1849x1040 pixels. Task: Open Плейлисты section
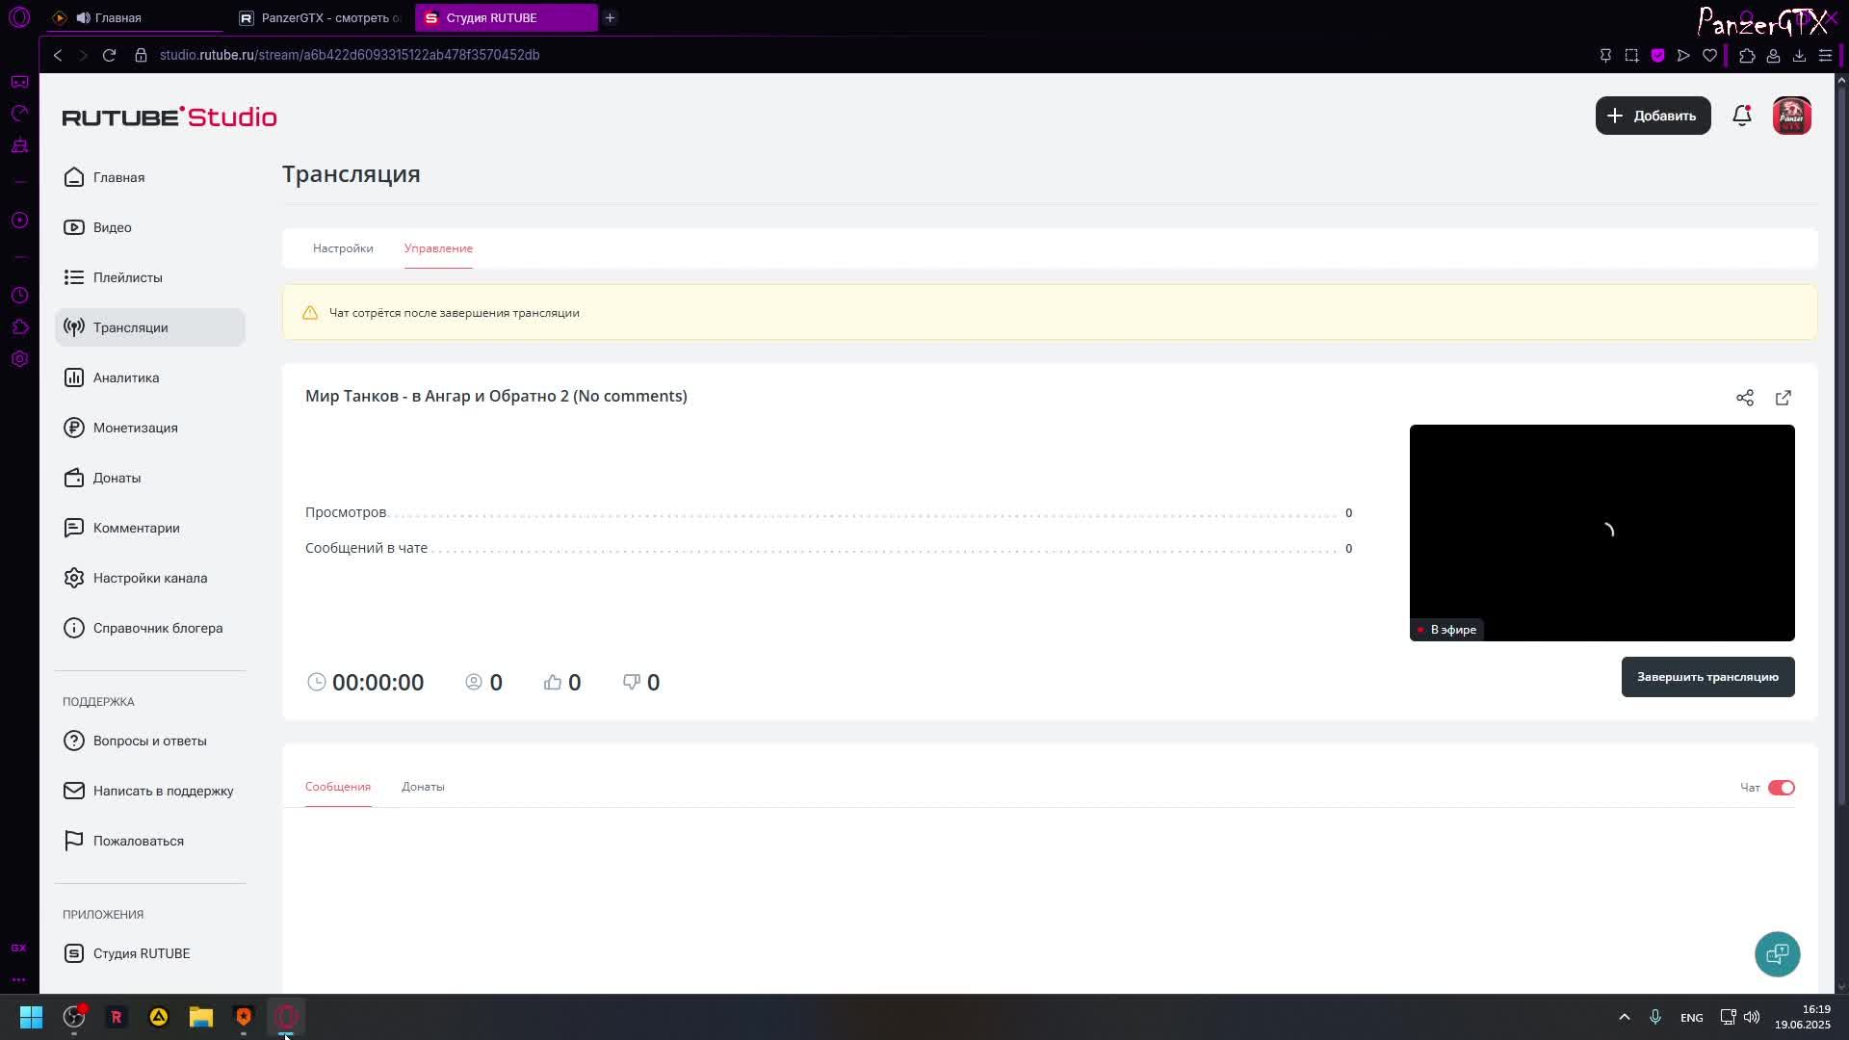click(150, 277)
